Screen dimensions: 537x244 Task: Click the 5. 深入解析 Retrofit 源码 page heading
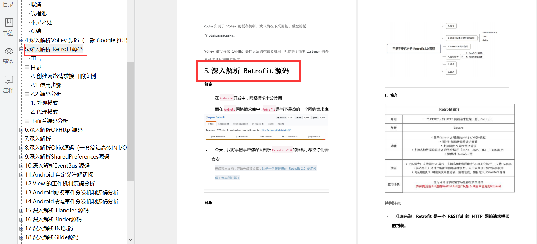click(x=246, y=71)
